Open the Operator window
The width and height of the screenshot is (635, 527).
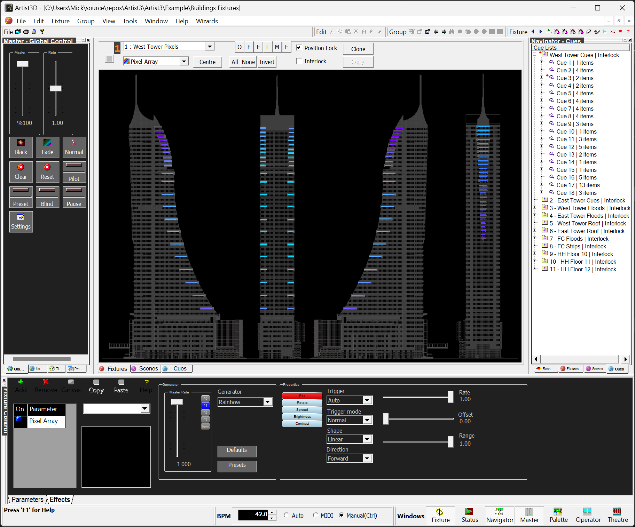(588, 515)
